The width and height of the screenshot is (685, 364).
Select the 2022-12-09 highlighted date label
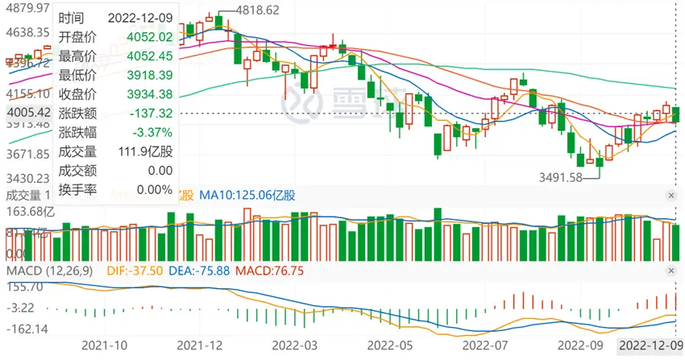(x=651, y=345)
